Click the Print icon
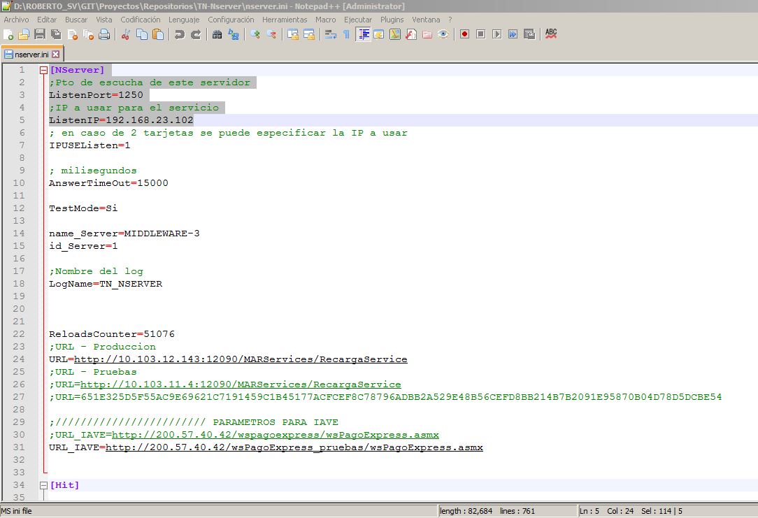Viewport: 758px width, 518px height. click(x=104, y=34)
